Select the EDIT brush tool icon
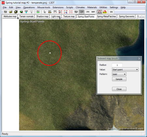The height and width of the screenshot is (137, 147). pos(50,12)
